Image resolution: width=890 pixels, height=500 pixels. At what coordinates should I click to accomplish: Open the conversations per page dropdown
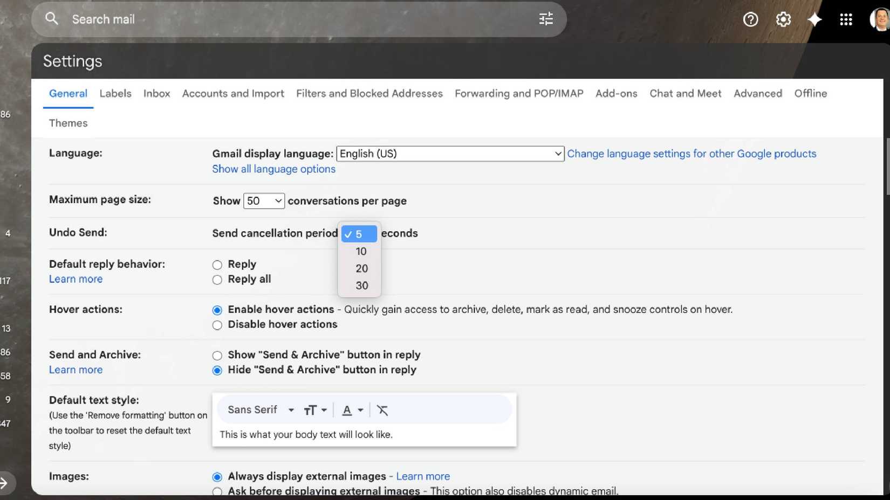[x=264, y=200]
